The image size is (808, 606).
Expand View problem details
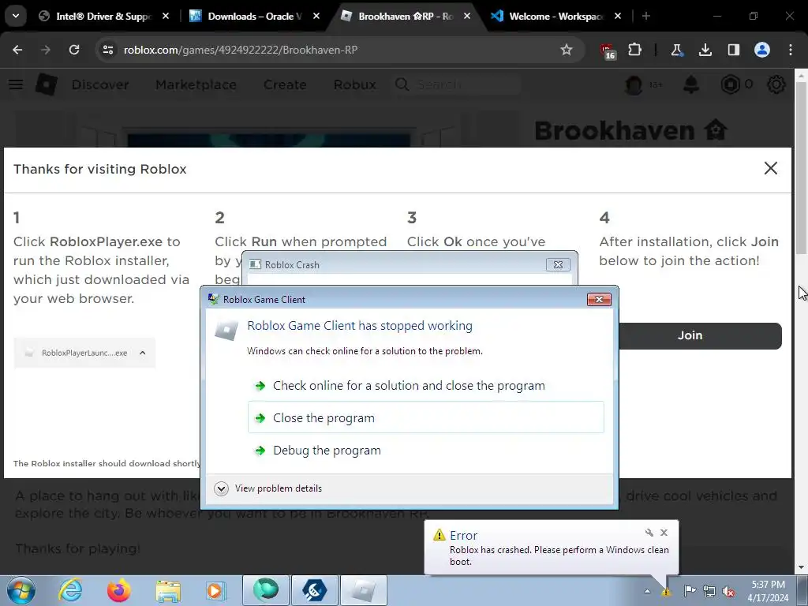pos(268,488)
